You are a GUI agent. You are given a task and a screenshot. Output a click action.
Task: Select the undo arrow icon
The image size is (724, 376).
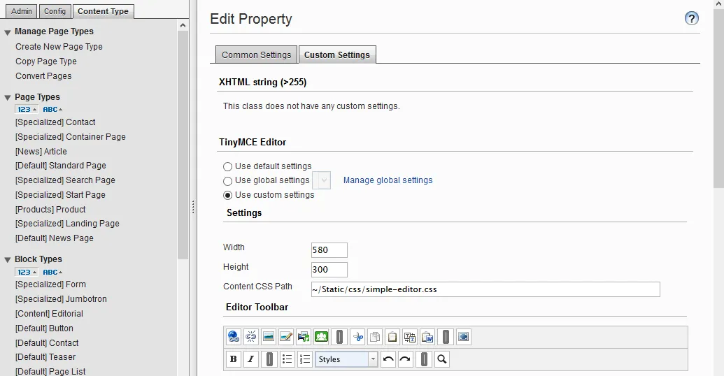[388, 359]
